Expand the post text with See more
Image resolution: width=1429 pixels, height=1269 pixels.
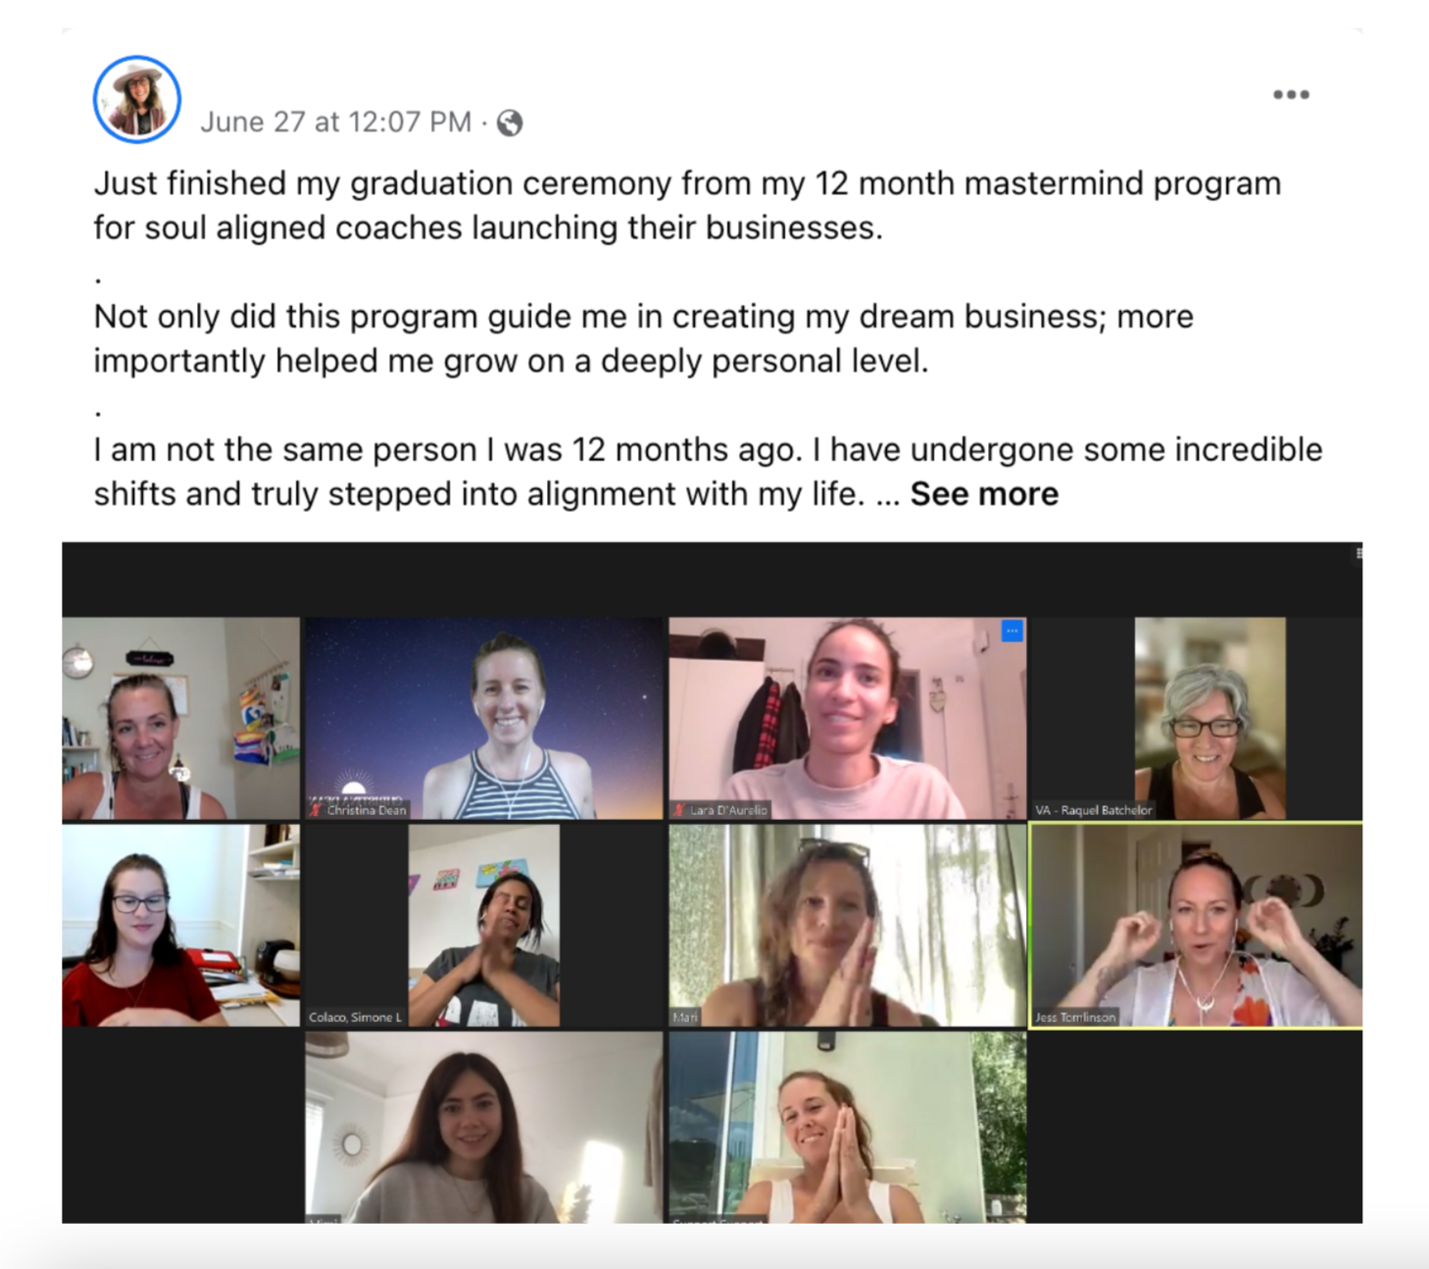coord(984,494)
